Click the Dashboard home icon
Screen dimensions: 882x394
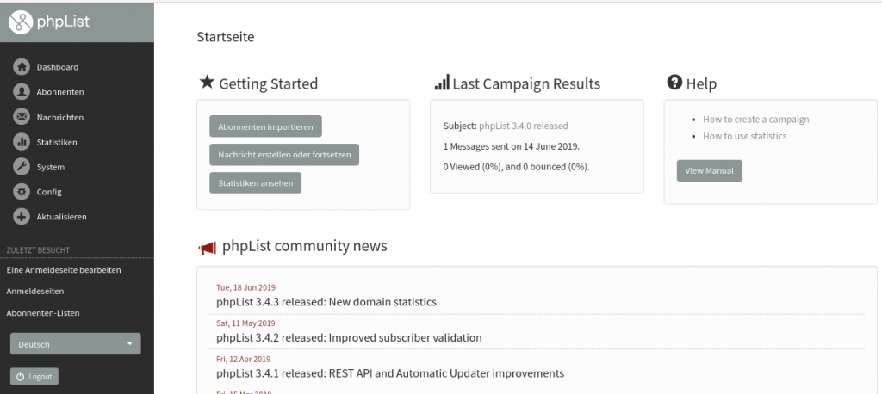point(22,67)
